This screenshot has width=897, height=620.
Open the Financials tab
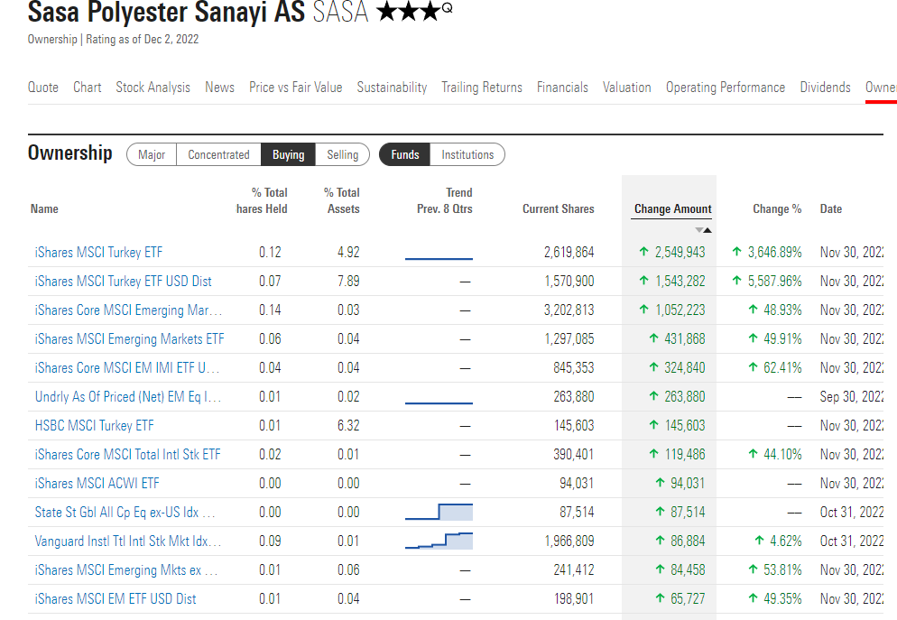point(562,87)
